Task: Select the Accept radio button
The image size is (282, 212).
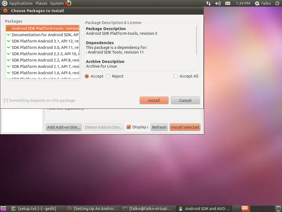Action: tap(87, 76)
